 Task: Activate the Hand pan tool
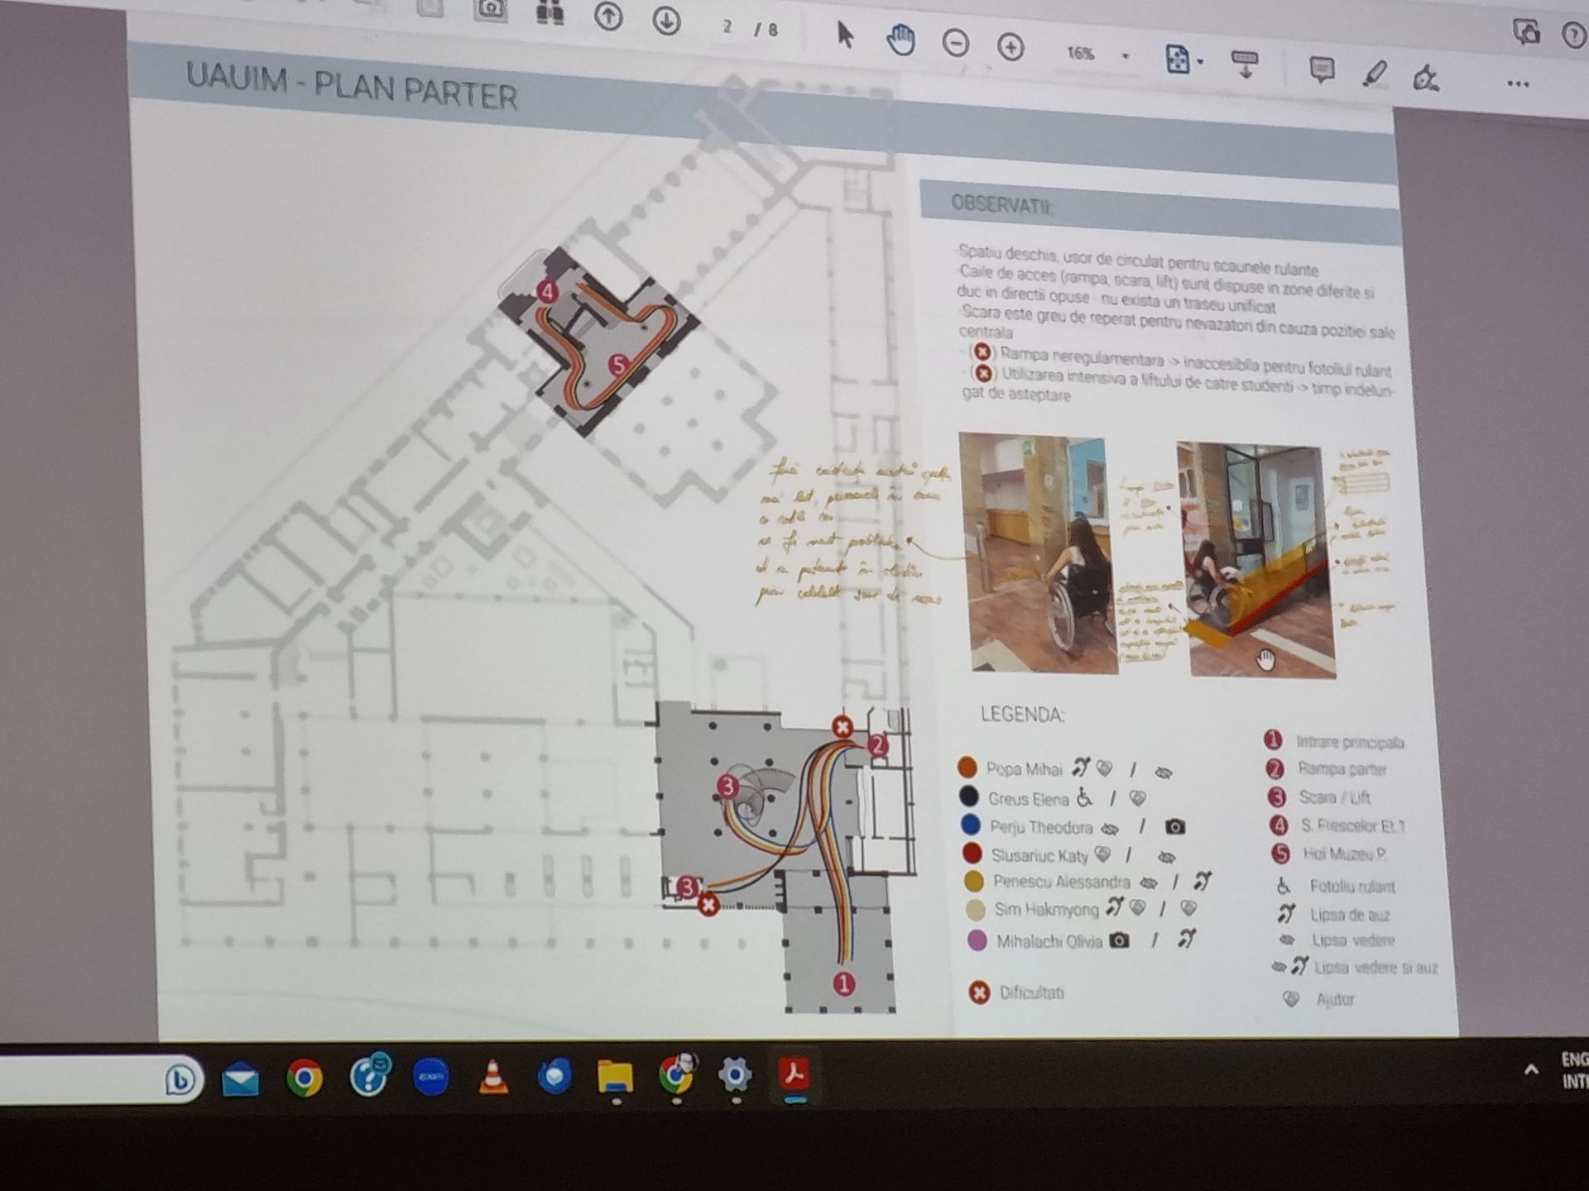point(900,40)
